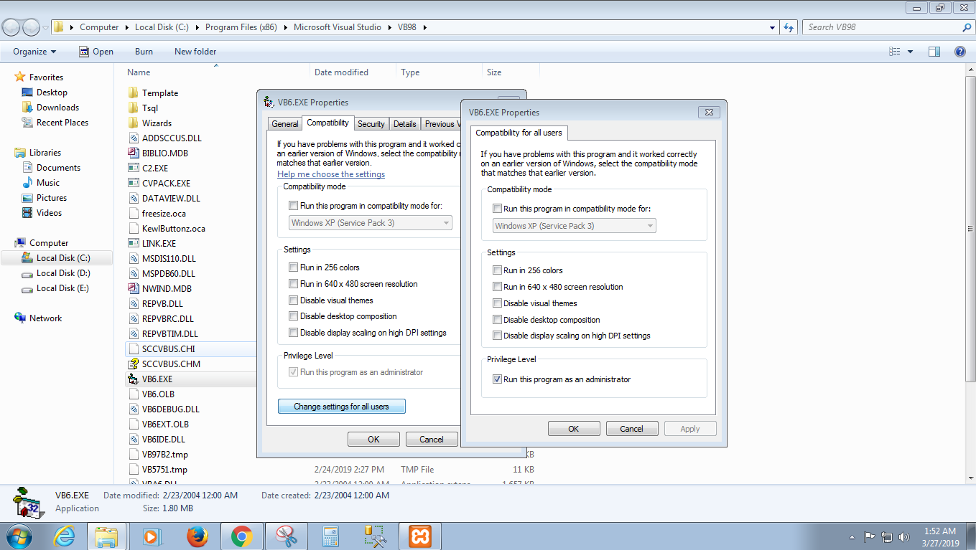This screenshot has height=550, width=976.
Task: Open Google Chrome from the taskbar
Action: 241,536
